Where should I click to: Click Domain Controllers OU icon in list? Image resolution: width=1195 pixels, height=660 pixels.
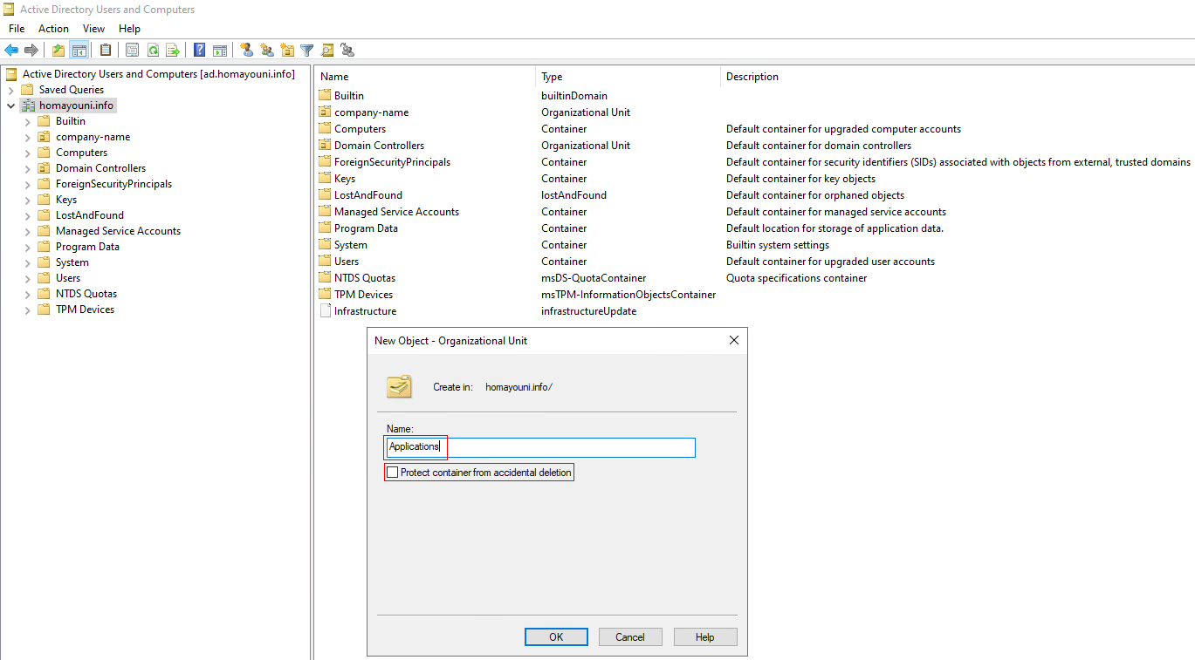[326, 146]
